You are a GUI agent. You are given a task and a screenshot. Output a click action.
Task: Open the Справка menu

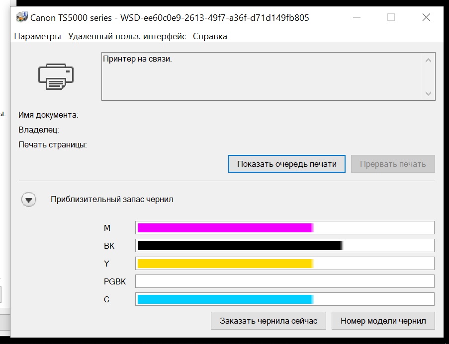pos(210,36)
